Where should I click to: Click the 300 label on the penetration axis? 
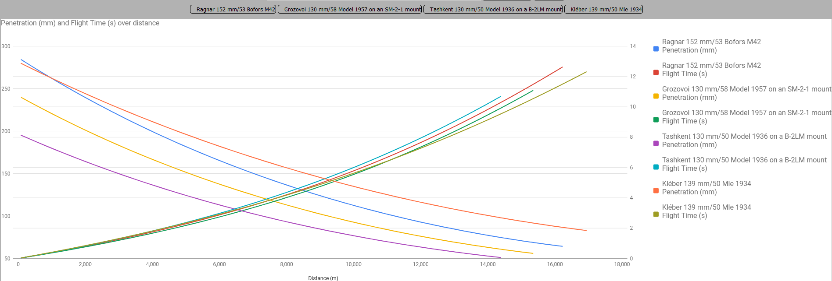click(6, 46)
